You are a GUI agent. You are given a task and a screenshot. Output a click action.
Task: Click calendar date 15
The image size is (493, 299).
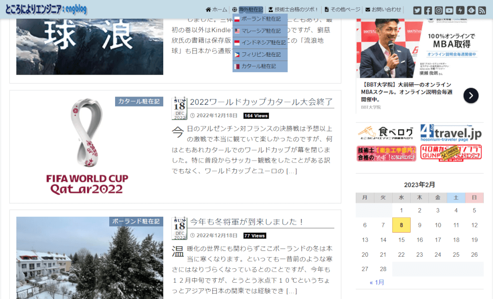[401, 240]
